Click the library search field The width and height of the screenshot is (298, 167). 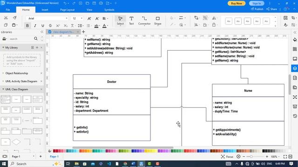tap(21, 39)
